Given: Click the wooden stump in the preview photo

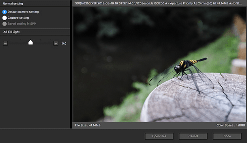Looking at the screenshot, I should pos(200,100).
